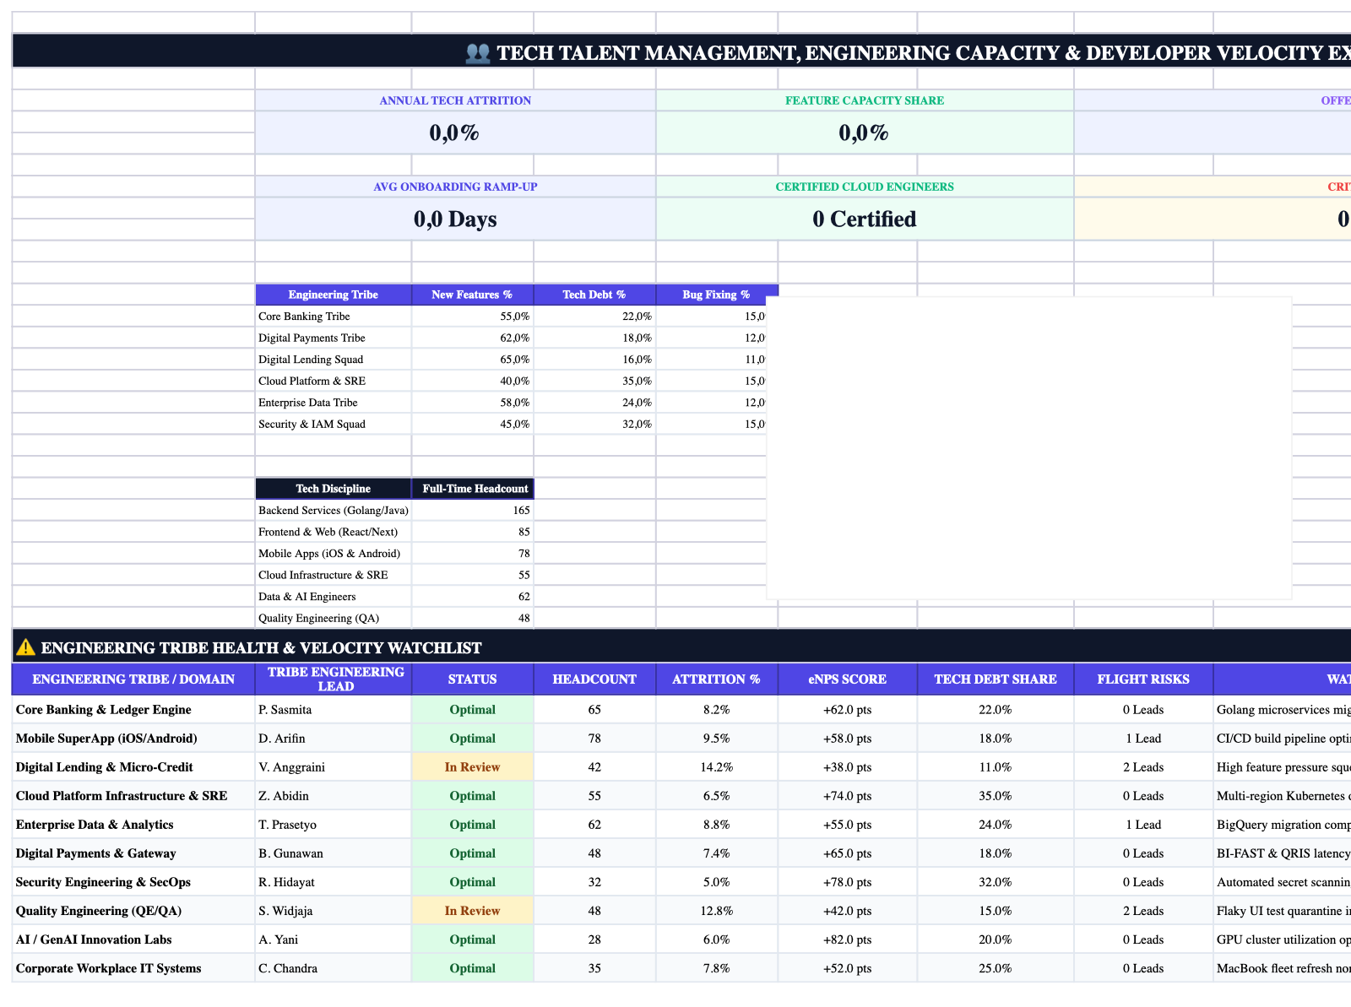Viewport: 1351px width, 1007px height.
Task: Click headcount value 165
Action: point(472,511)
